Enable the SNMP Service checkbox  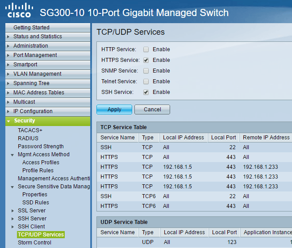(146, 71)
